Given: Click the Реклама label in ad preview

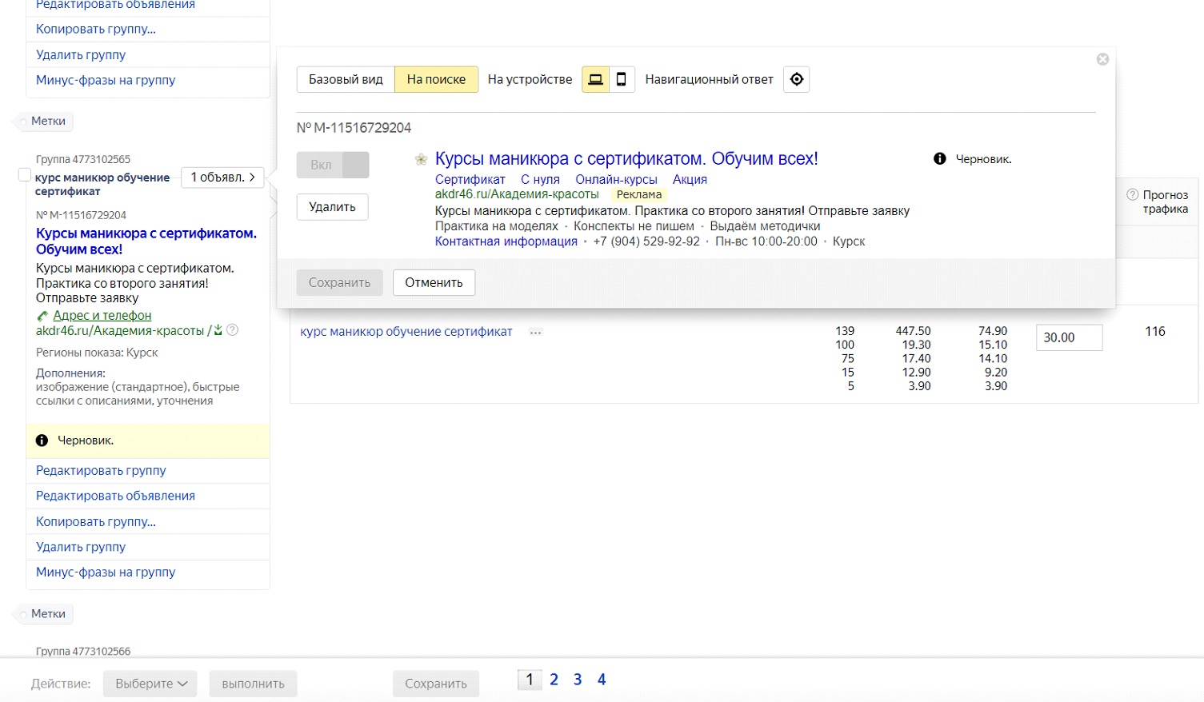Looking at the screenshot, I should pyautogui.click(x=639, y=194).
